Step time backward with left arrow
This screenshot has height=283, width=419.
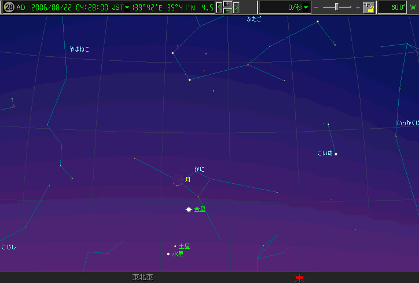(219, 8)
